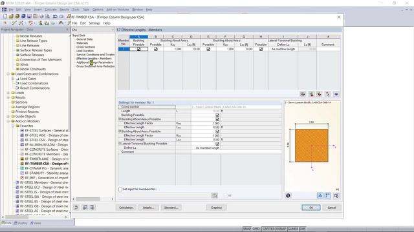Click the Cancel button

tap(332, 208)
